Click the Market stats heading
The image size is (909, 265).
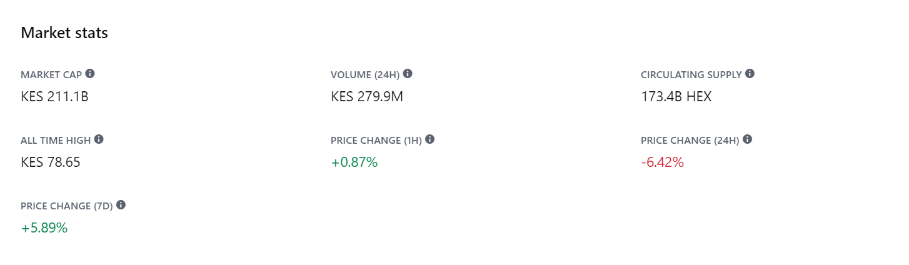[64, 33]
